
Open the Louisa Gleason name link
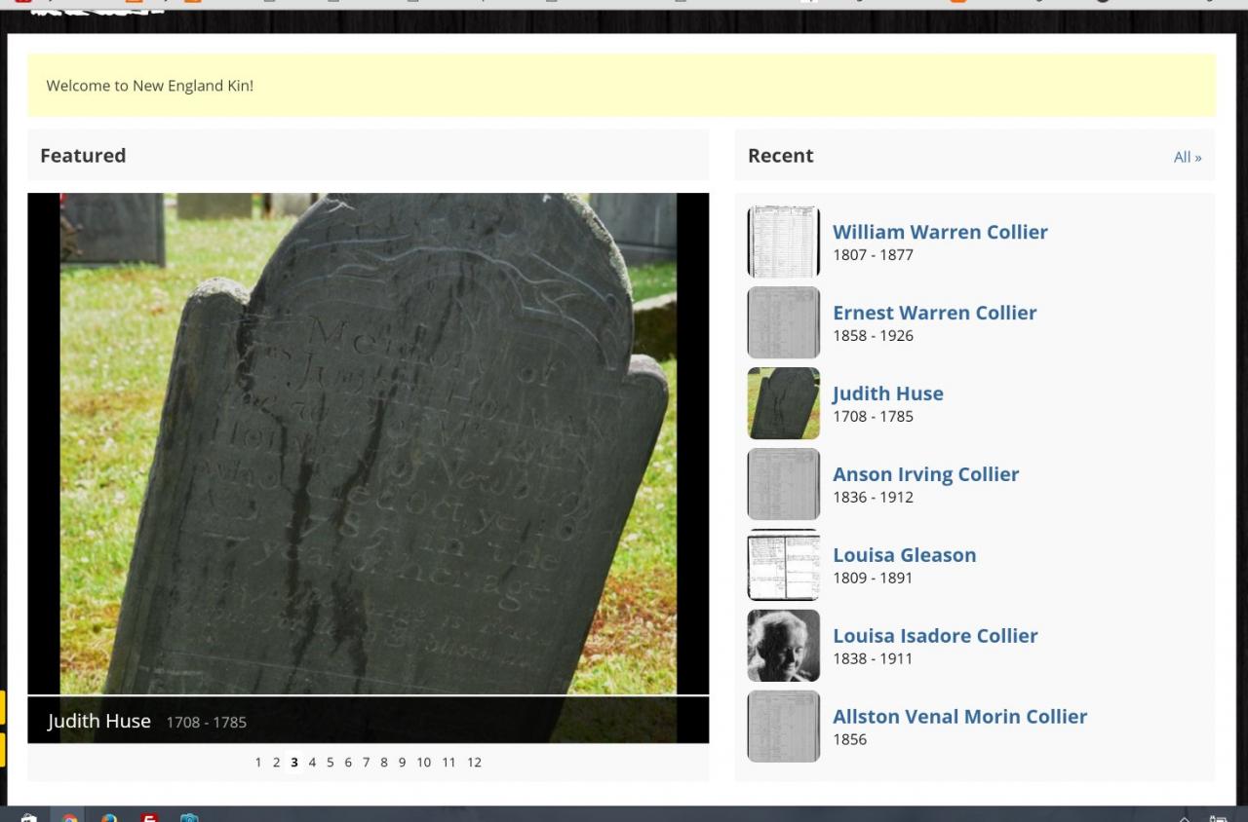click(x=903, y=555)
